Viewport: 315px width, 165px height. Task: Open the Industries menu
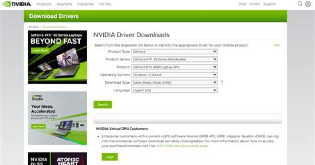pyautogui.click(x=85, y=4)
